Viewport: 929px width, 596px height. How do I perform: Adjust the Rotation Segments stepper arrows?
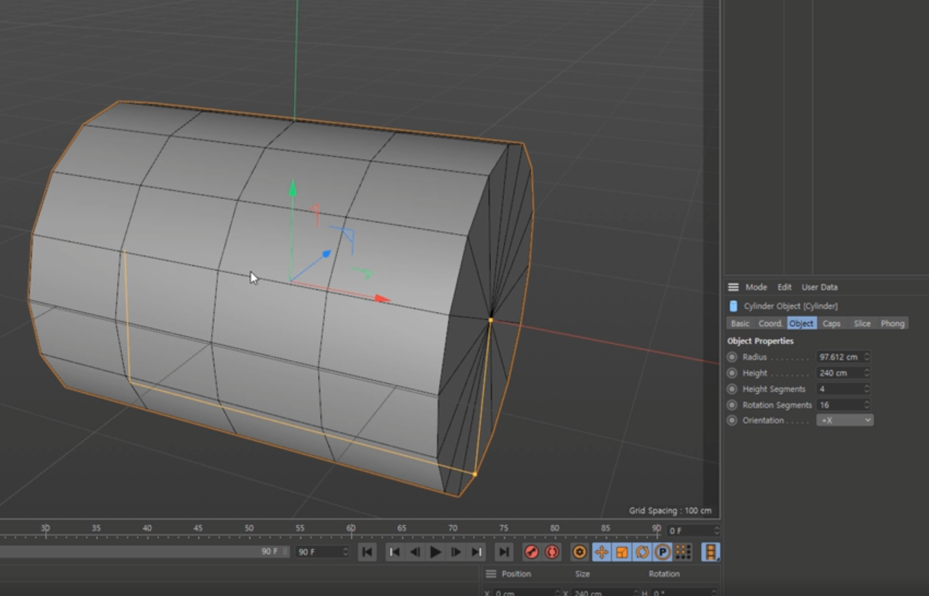point(867,405)
